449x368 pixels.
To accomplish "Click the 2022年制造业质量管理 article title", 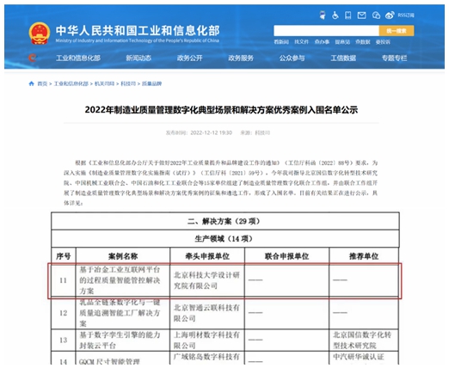I will pos(221,110).
